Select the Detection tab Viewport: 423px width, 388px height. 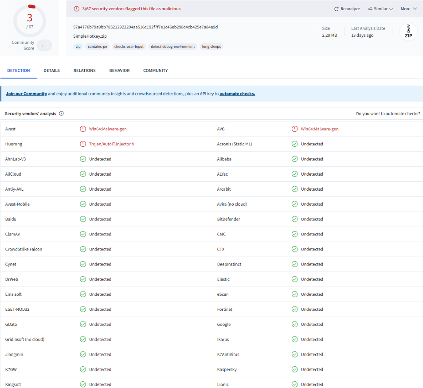tap(19, 71)
